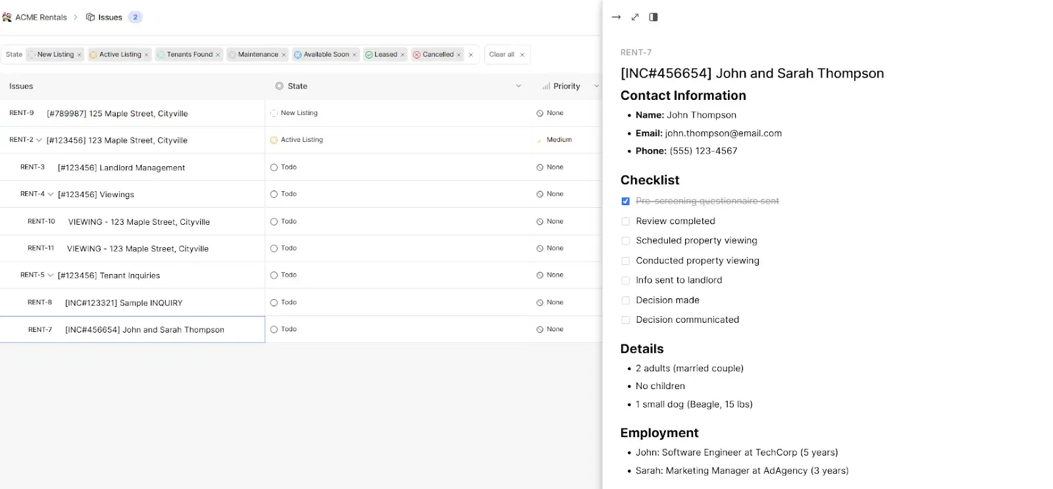Remove the Maintenance state filter
Screen dimensions: 1053x489
[x=284, y=55]
